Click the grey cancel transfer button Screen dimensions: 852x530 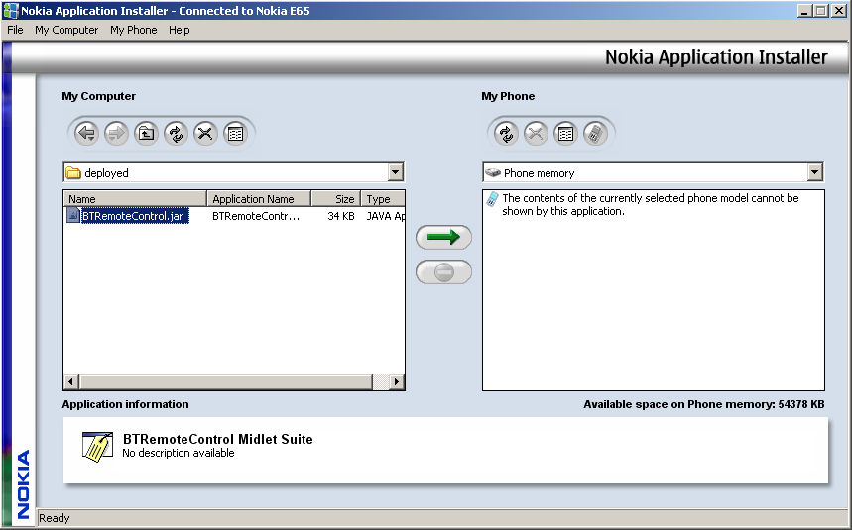[x=443, y=271]
